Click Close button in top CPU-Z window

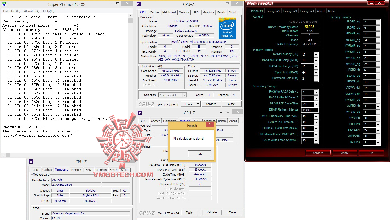coord(231,104)
